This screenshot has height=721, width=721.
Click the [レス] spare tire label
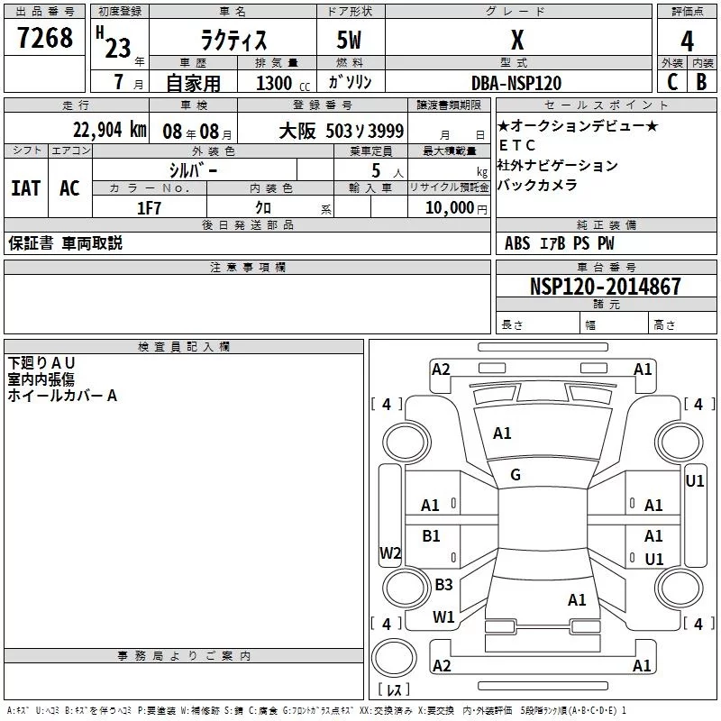(x=394, y=689)
